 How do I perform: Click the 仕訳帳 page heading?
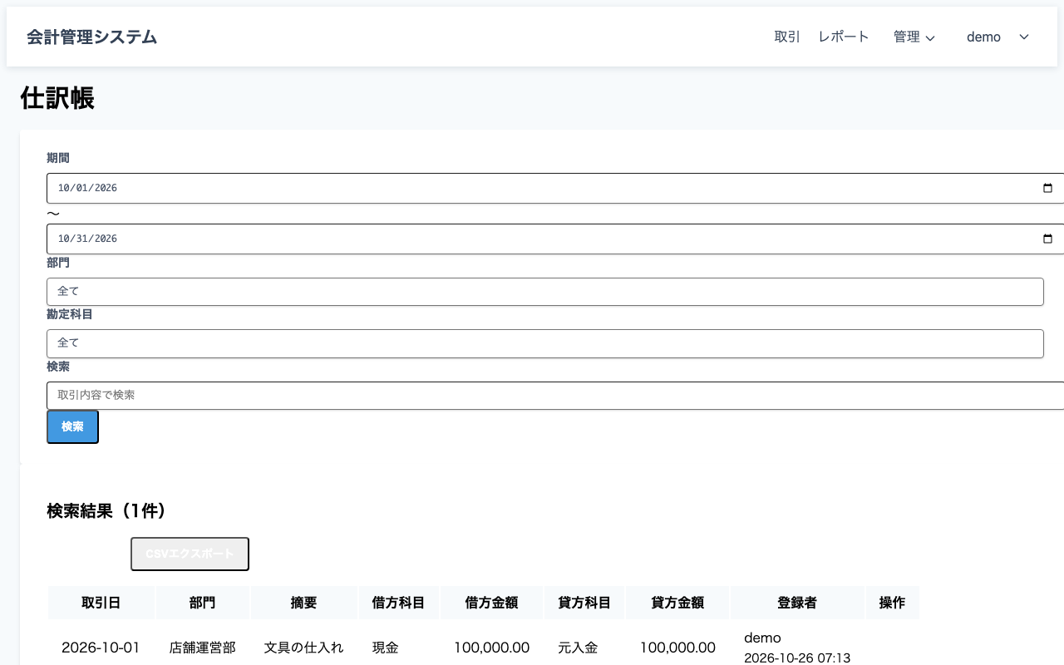point(57,98)
